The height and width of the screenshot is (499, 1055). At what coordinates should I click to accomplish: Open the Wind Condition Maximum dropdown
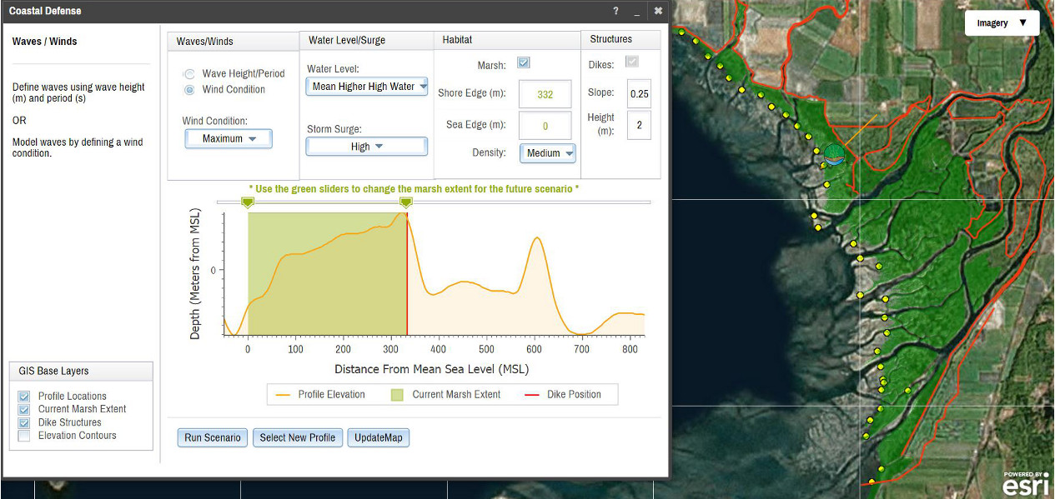(x=229, y=139)
